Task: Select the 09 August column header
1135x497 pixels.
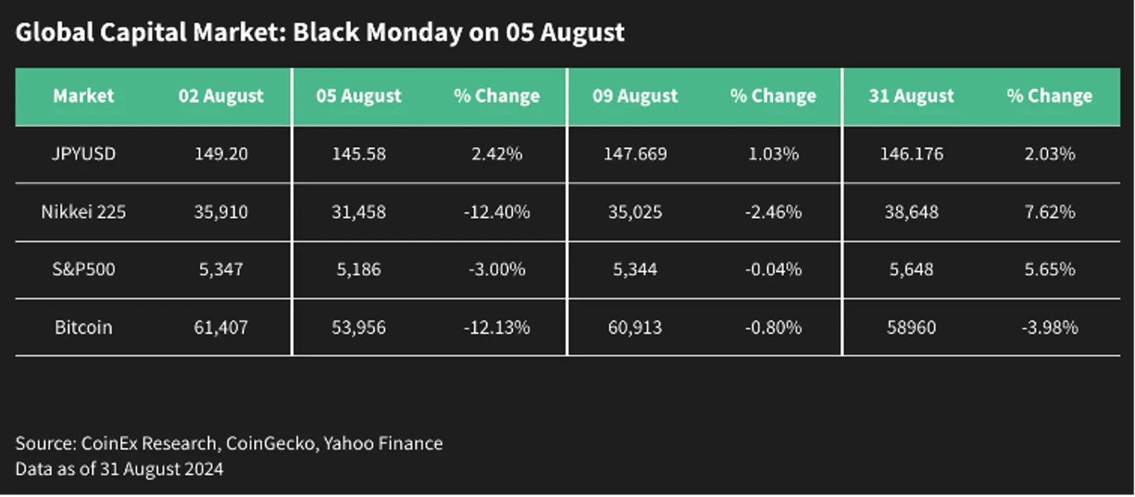Action: [x=635, y=96]
